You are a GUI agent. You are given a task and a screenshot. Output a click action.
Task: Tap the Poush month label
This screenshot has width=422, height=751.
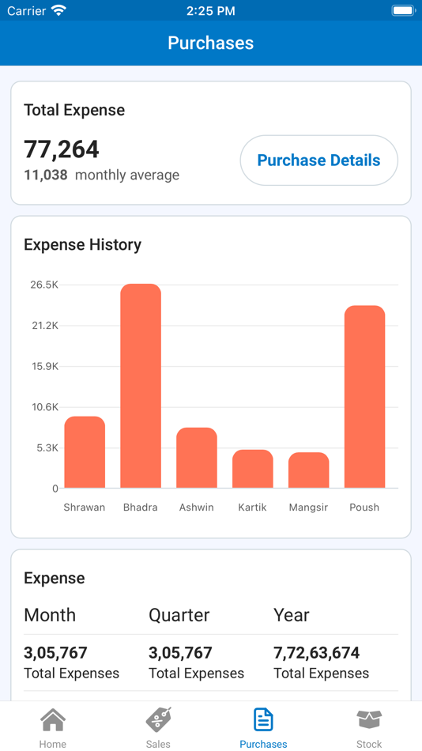(x=364, y=508)
